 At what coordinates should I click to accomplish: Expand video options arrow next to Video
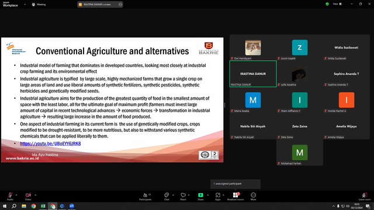click(x=35, y=195)
